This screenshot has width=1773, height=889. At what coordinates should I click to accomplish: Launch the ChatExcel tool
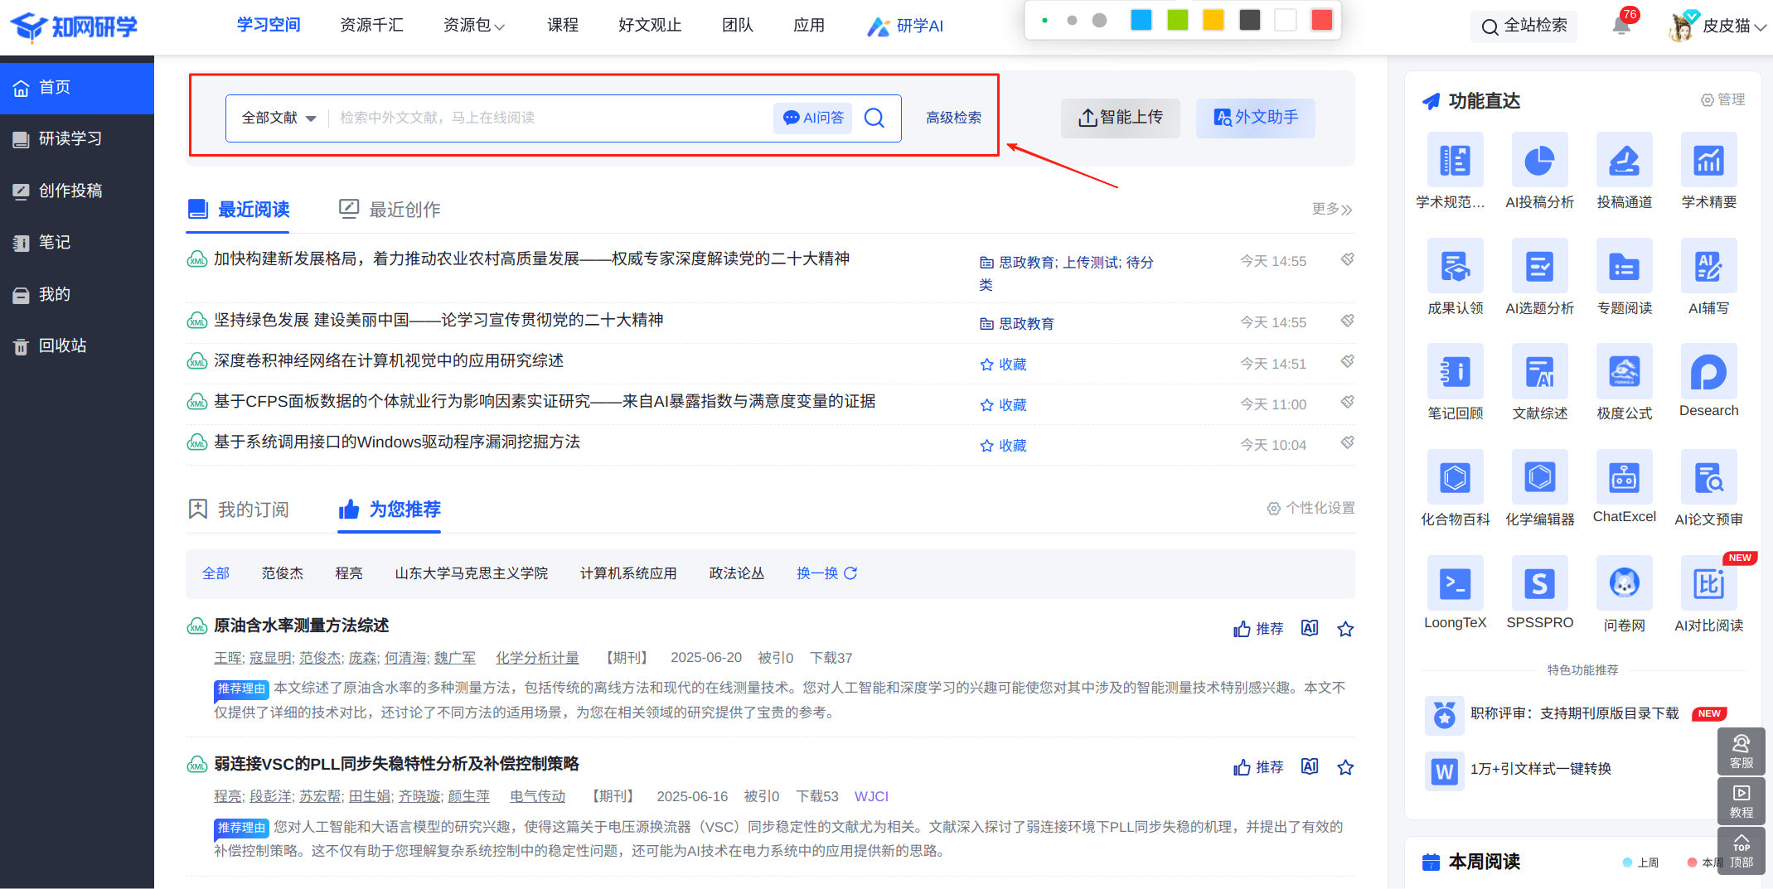[x=1624, y=477]
